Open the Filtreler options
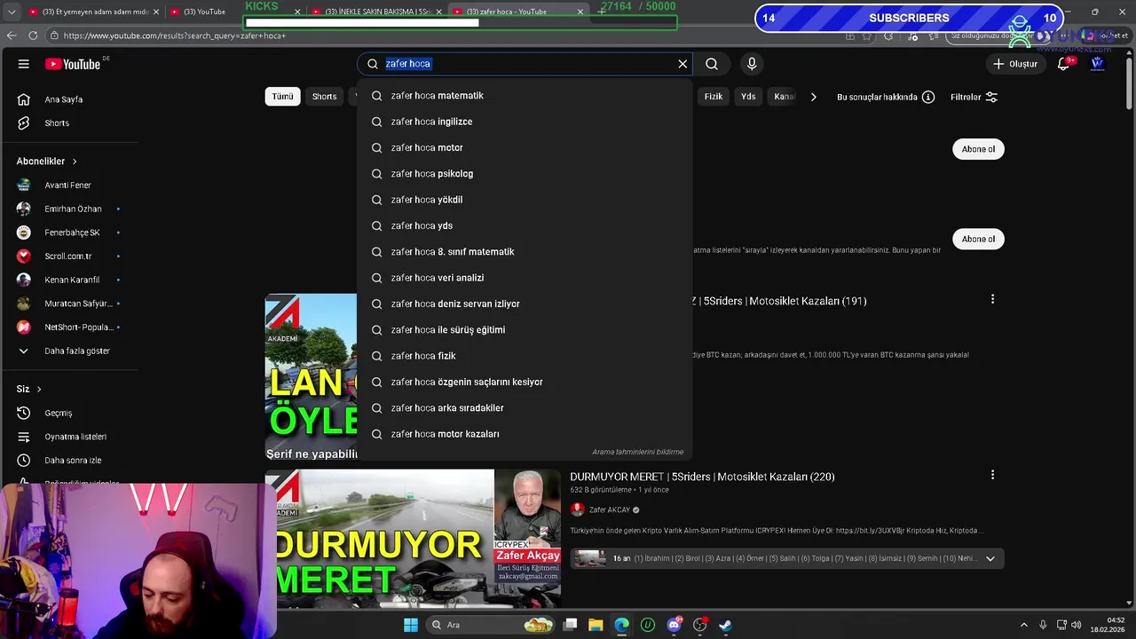1136x639 pixels. pyautogui.click(x=974, y=97)
